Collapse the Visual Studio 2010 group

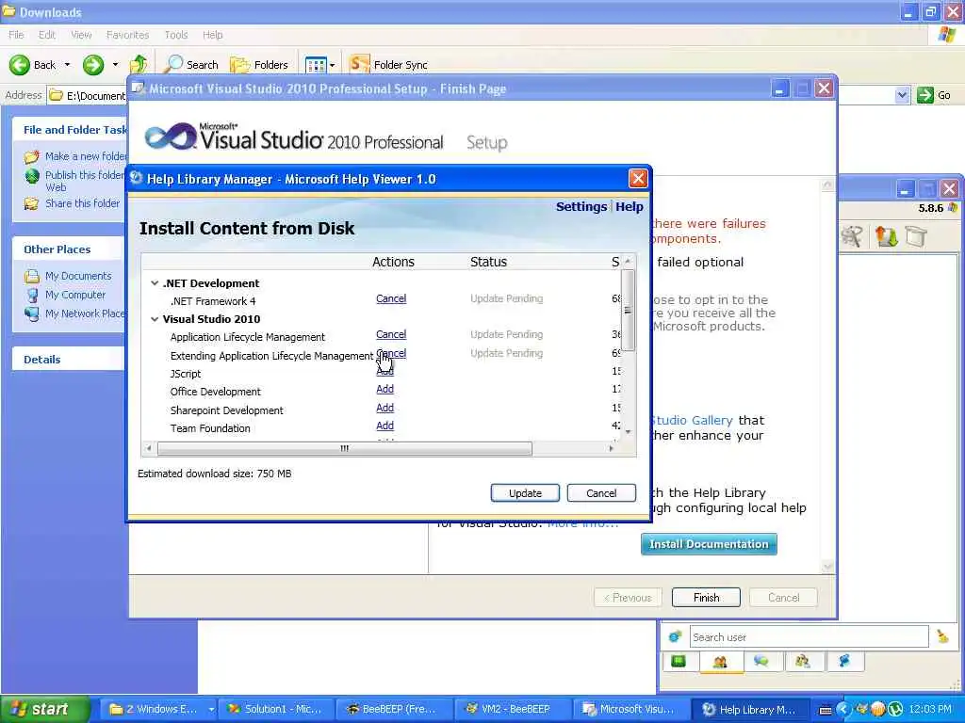pos(155,319)
